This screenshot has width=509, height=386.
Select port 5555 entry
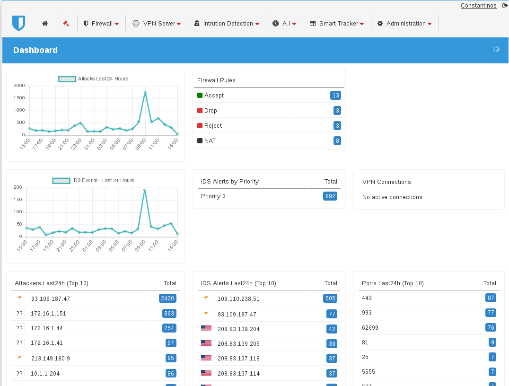click(x=369, y=372)
